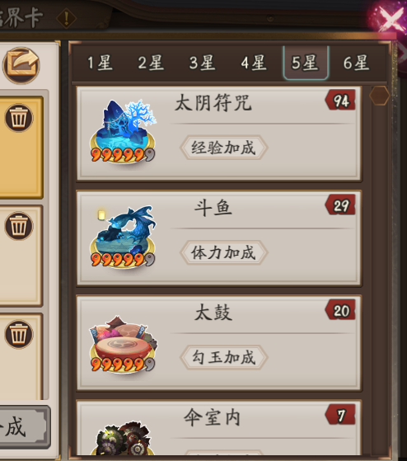Click the 体力加成 tag
407x461 pixels.
[x=223, y=252]
